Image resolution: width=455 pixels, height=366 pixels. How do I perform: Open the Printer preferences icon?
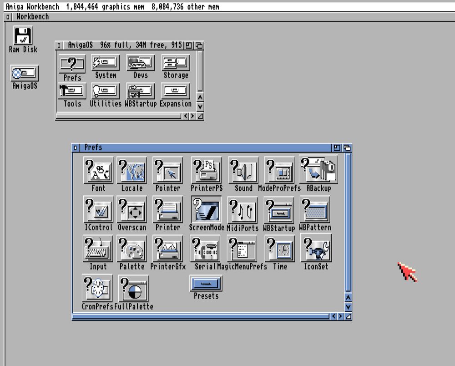point(168,209)
